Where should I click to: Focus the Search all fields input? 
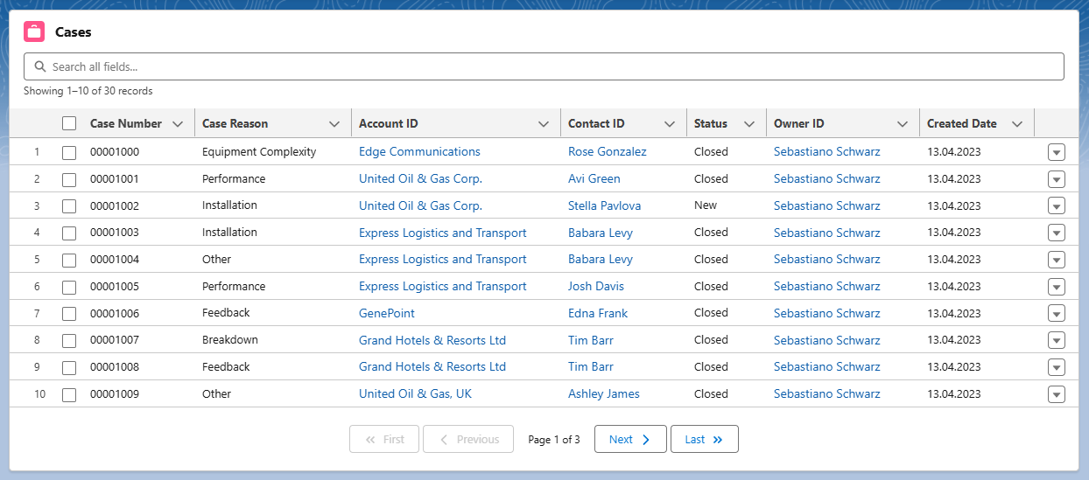click(544, 66)
